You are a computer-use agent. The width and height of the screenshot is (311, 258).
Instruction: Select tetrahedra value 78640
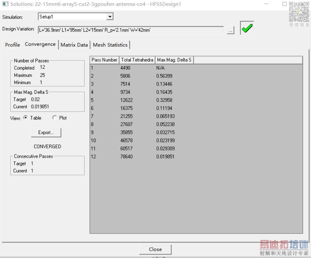[126, 157]
